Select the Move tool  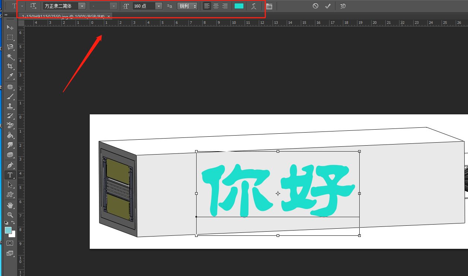coord(10,27)
